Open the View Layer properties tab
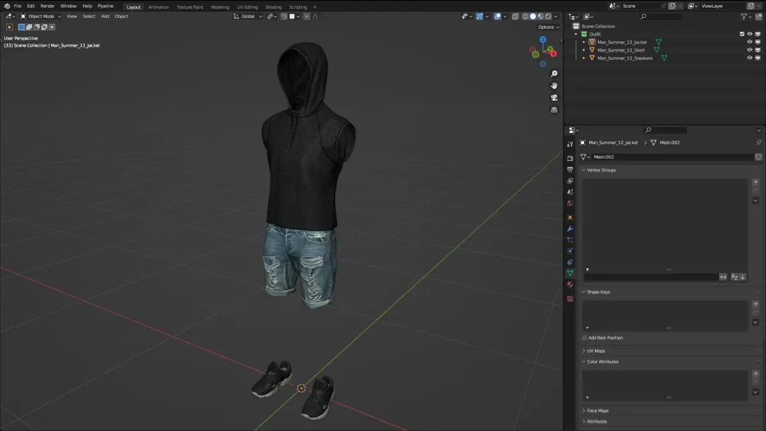Screen dimensions: 766x431 [570, 180]
